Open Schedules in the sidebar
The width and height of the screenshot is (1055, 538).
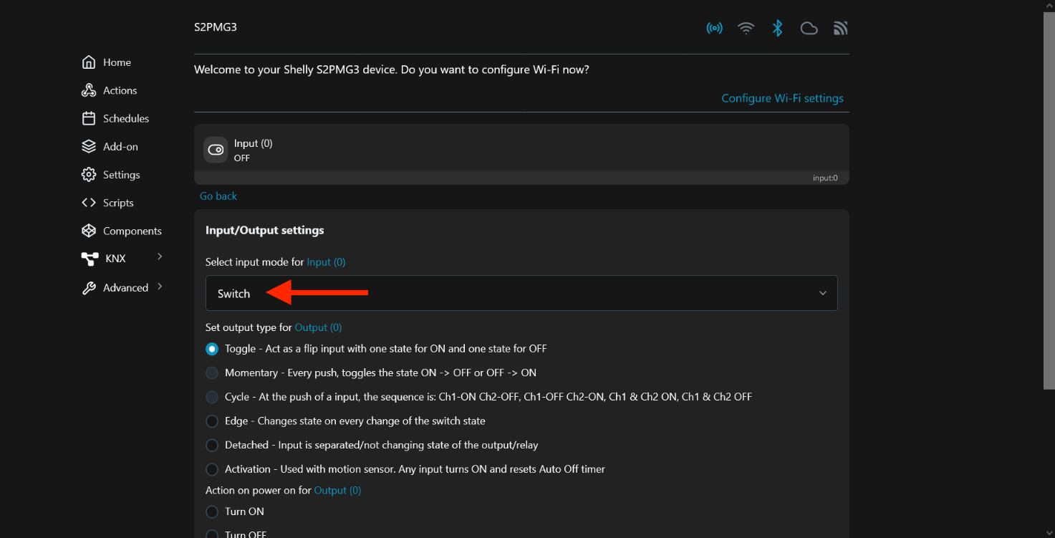125,118
